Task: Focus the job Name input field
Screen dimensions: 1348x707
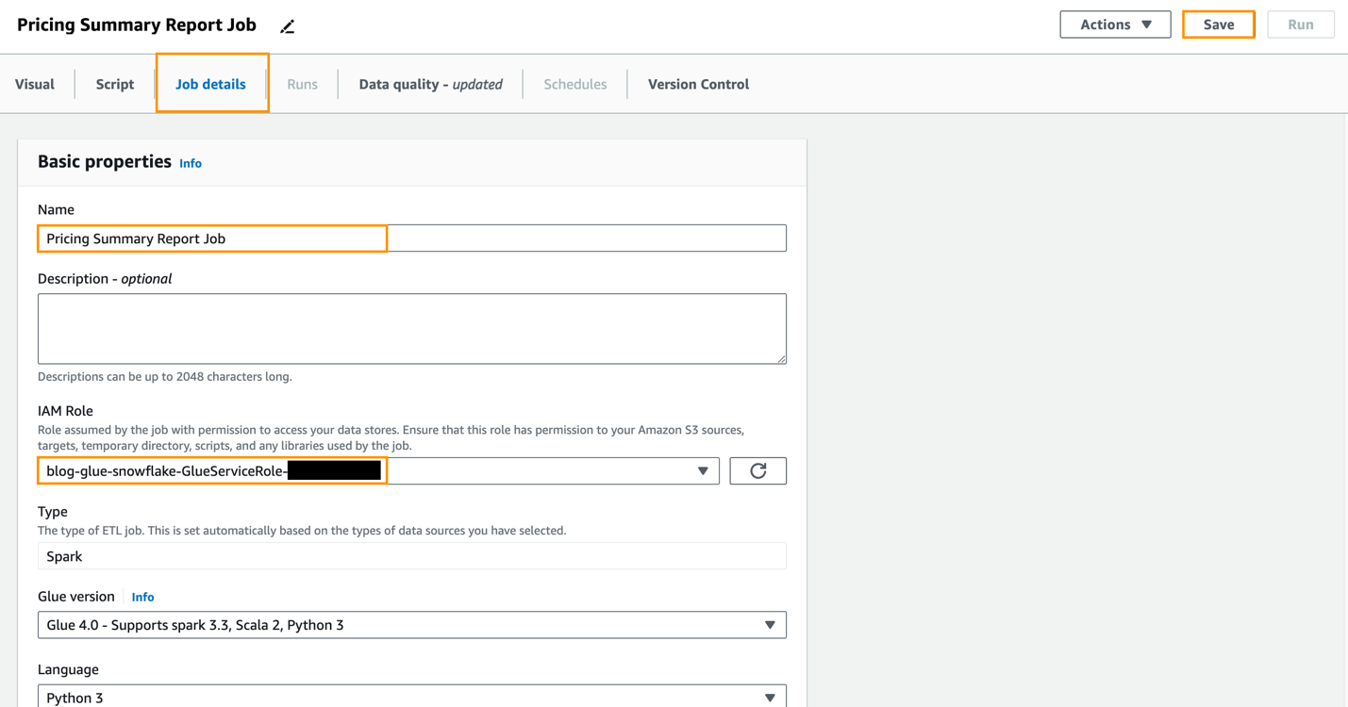Action: tap(412, 238)
